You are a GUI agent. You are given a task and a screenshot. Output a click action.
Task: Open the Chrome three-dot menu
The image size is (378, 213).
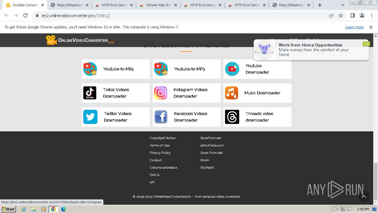coord(372,15)
